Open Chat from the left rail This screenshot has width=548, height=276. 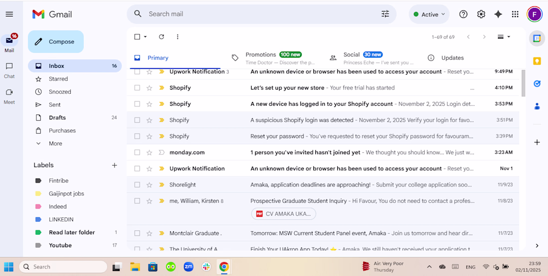[9, 66]
